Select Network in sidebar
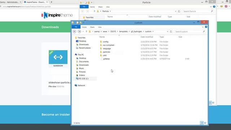The height and width of the screenshot is (130, 231). (81, 86)
